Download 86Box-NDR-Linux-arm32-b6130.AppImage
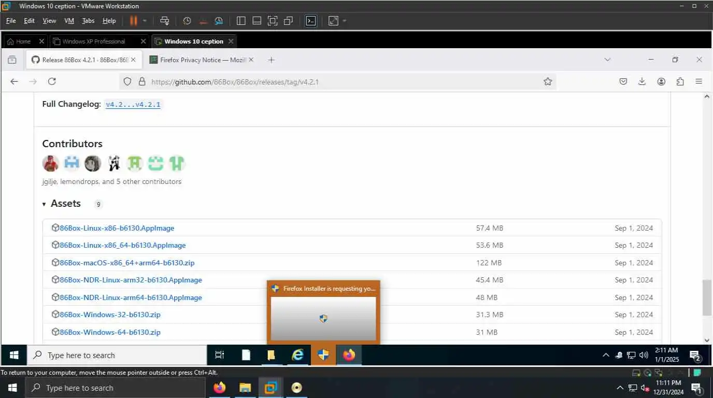Screen dimensions: 713x398 [x=131, y=280]
